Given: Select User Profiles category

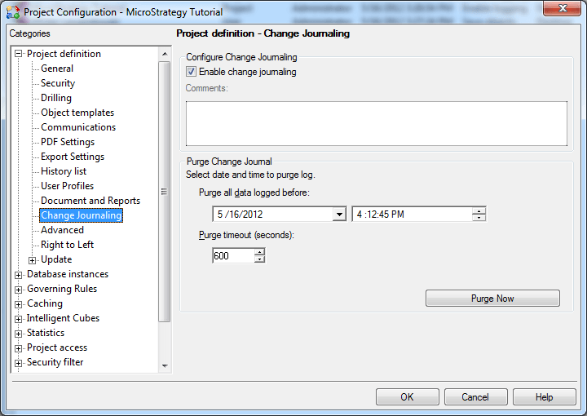Looking at the screenshot, I should pyautogui.click(x=68, y=186).
